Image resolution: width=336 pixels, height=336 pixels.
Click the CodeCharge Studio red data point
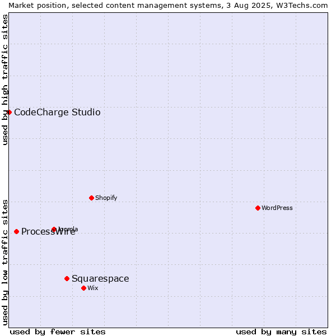click(x=9, y=113)
